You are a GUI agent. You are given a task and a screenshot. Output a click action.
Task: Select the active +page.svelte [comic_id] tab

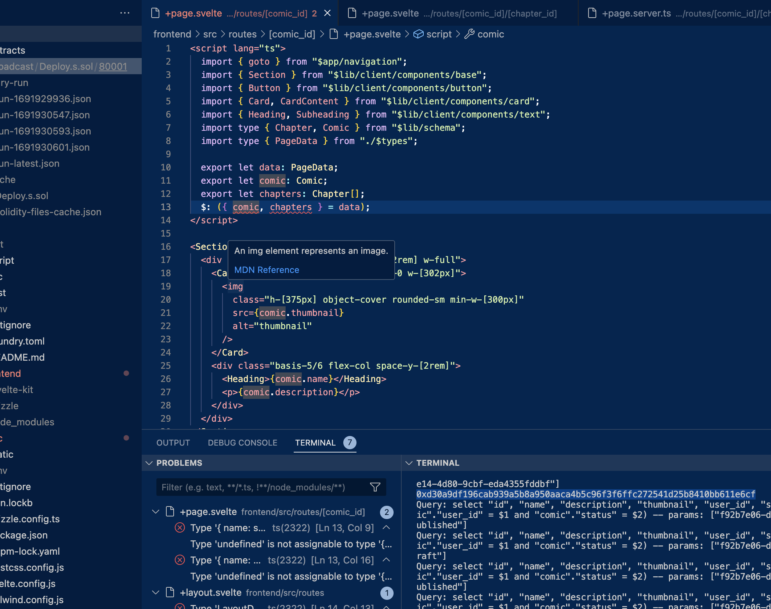(x=239, y=13)
